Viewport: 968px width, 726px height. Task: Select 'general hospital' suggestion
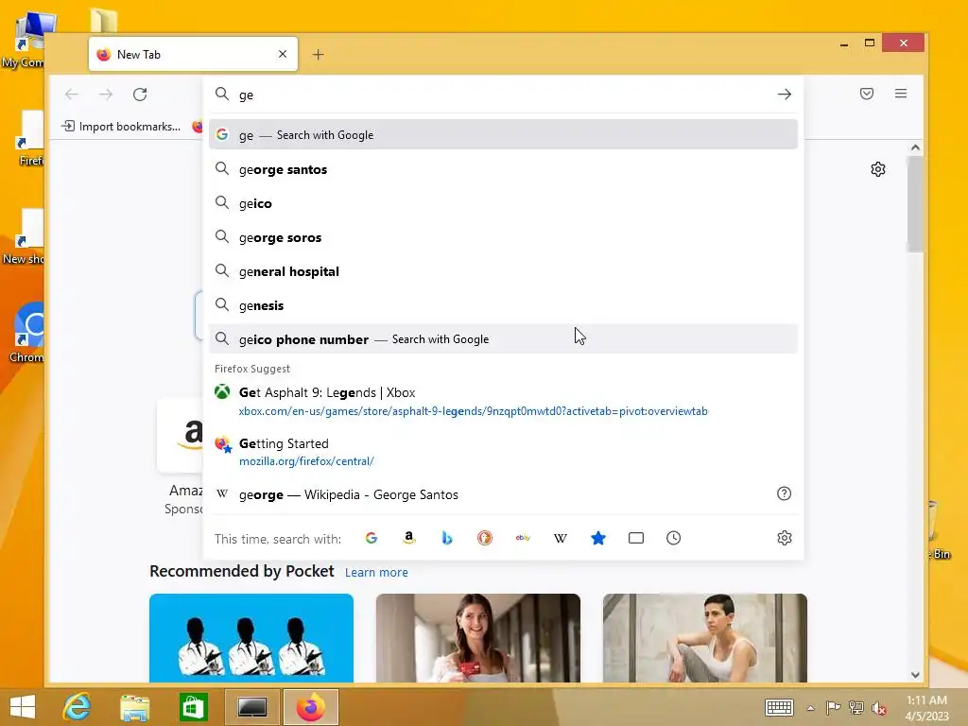(x=503, y=271)
